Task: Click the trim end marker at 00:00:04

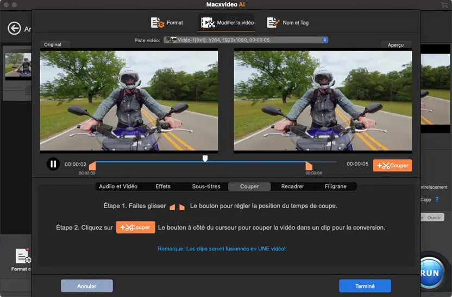Action: coord(309,166)
